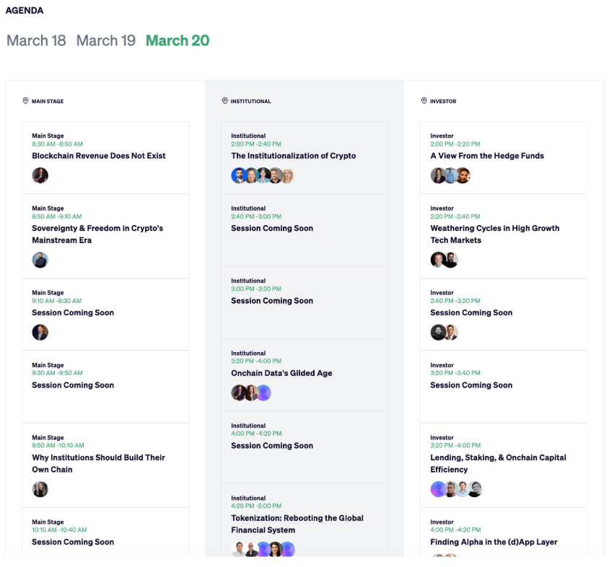Click purple placeholder avatar under Onchain Data's Gilded Age
The height and width of the screenshot is (567, 609).
point(264,392)
